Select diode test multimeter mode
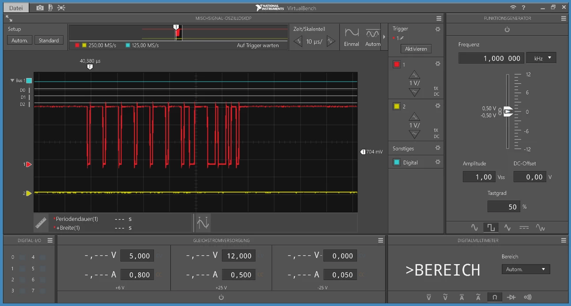This screenshot has height=306, width=571. [511, 297]
